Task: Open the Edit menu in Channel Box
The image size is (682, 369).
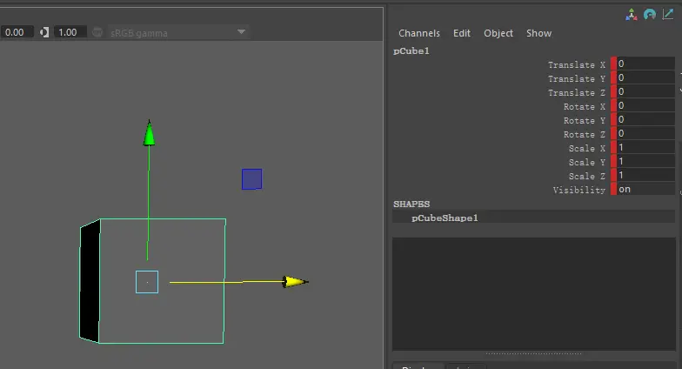Action: [x=462, y=33]
